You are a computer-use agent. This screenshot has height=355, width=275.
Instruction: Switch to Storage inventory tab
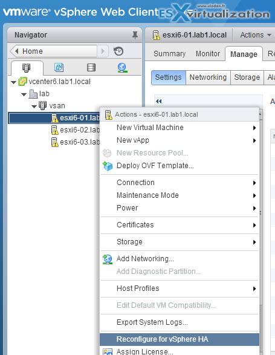tap(91, 67)
